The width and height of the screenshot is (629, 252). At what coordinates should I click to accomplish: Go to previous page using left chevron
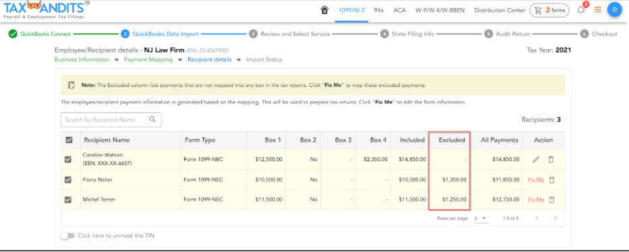coord(537,218)
